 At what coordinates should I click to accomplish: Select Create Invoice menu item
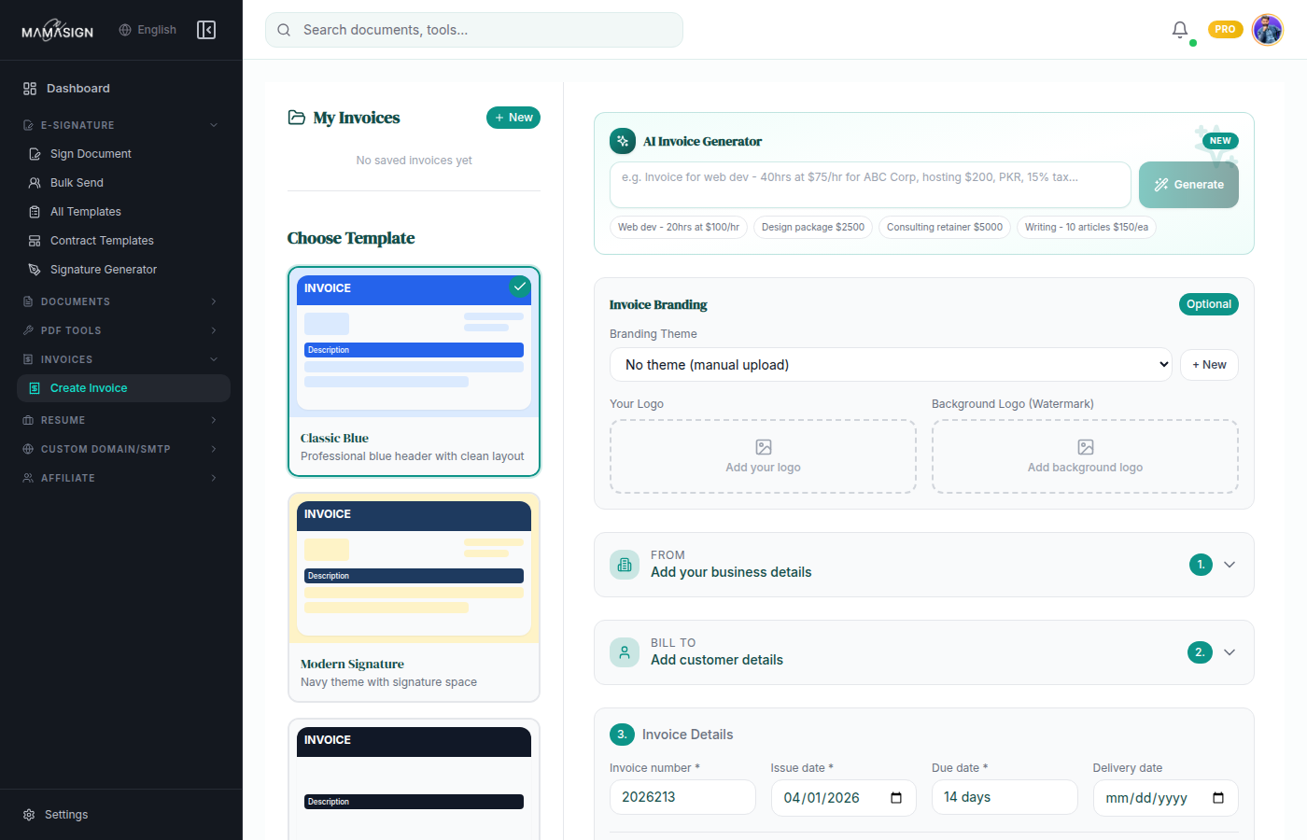(123, 388)
